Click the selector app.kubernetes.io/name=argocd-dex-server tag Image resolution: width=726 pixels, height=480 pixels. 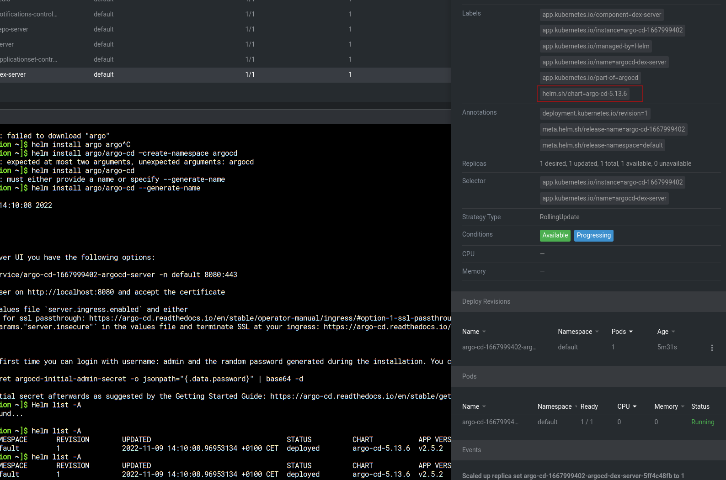pos(604,198)
